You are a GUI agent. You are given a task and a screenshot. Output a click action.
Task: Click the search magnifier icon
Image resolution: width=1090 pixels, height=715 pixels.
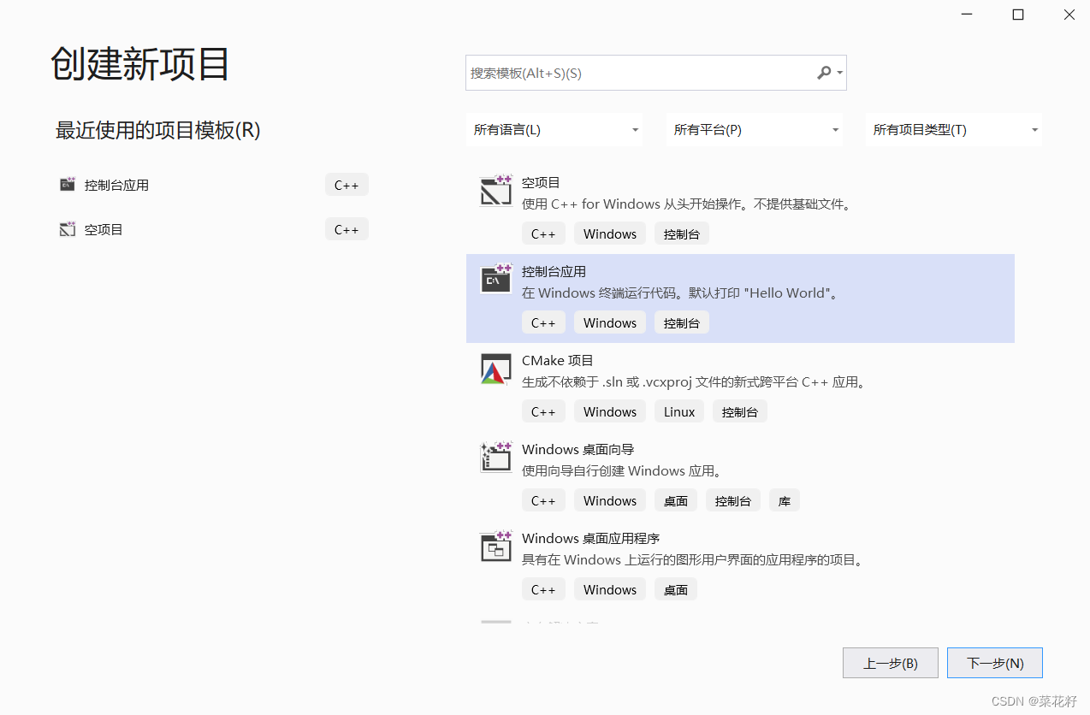tap(823, 73)
